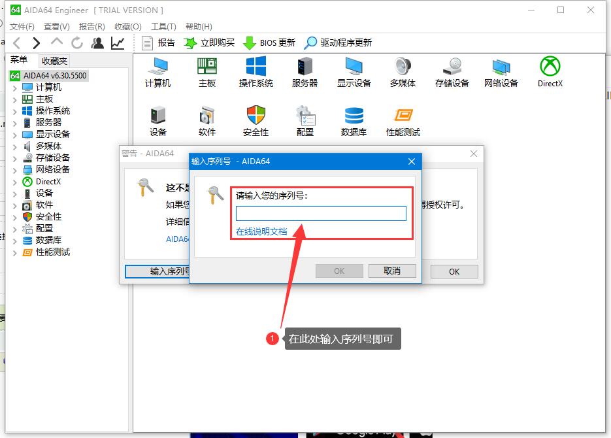Open the 多媒体 speaker icon in main panel
Viewport: 611px width, 438px height.
403,72
